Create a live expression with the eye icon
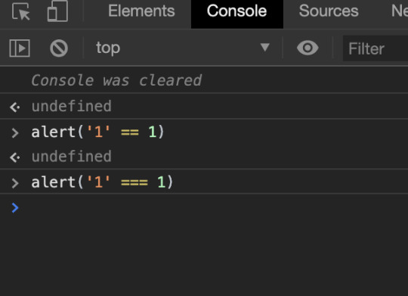 [x=308, y=48]
